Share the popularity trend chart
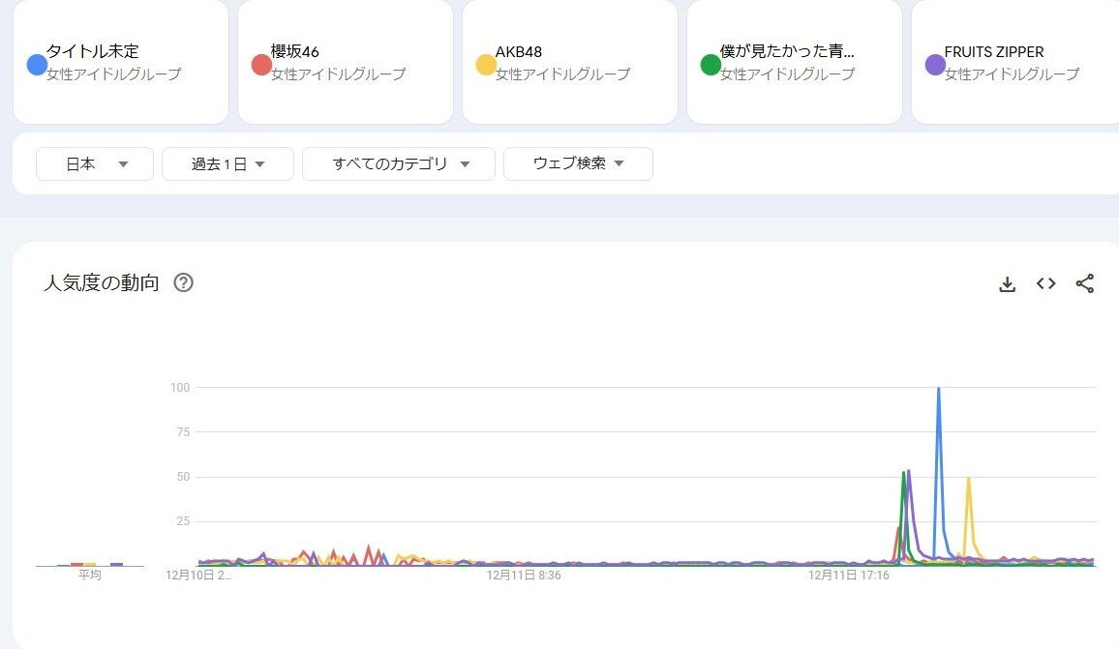This screenshot has width=1119, height=649. 1085,283
